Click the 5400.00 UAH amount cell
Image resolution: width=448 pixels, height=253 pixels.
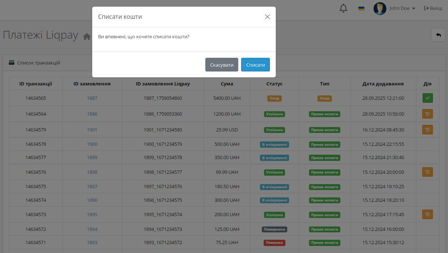point(227,98)
